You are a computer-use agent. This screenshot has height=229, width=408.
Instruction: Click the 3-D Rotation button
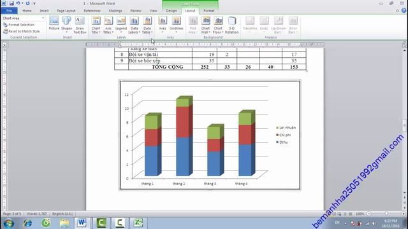[x=232, y=25]
